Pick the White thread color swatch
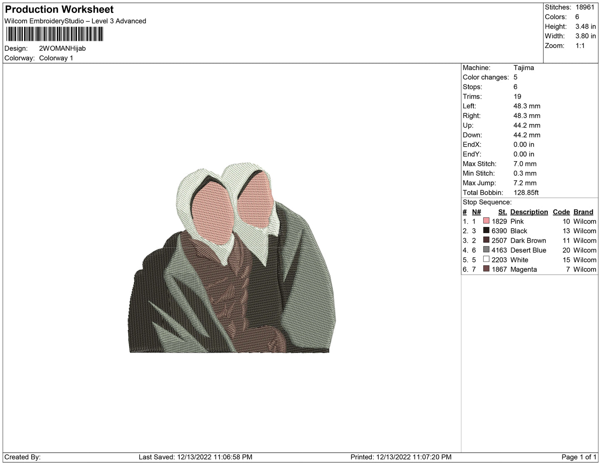The image size is (601, 463). [x=486, y=259]
